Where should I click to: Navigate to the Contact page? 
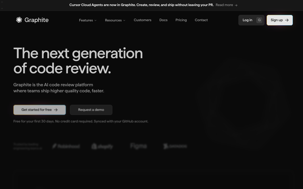click(201, 20)
